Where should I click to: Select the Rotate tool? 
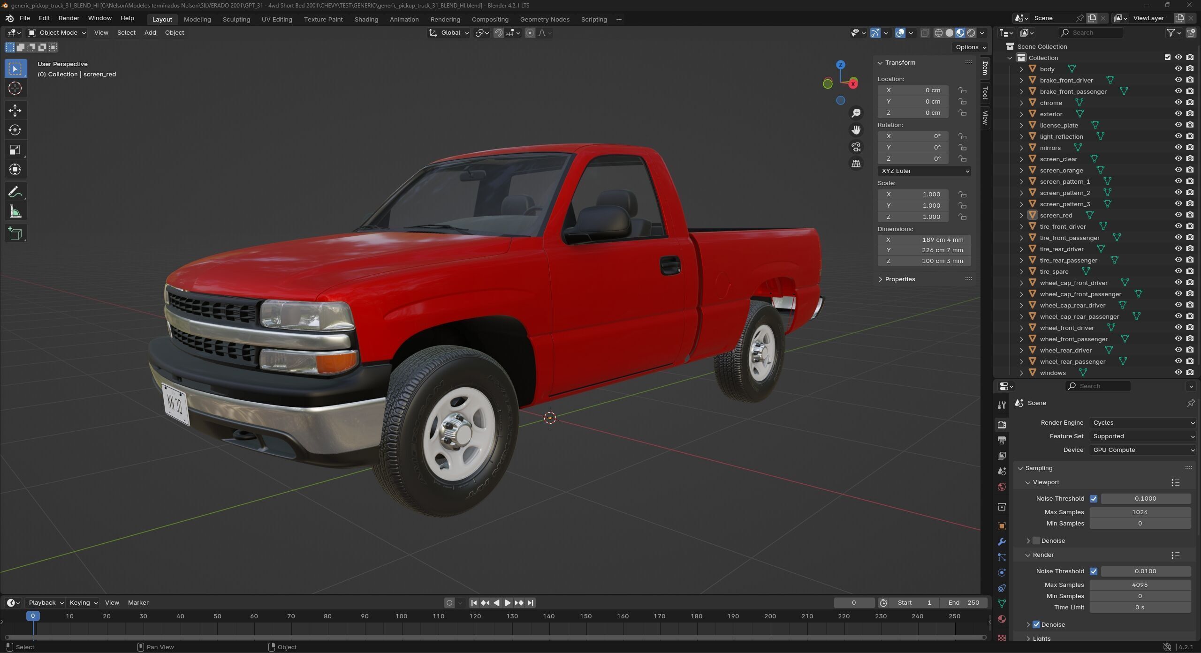coord(15,130)
